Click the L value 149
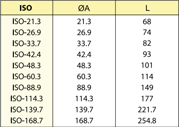 pos(147,87)
